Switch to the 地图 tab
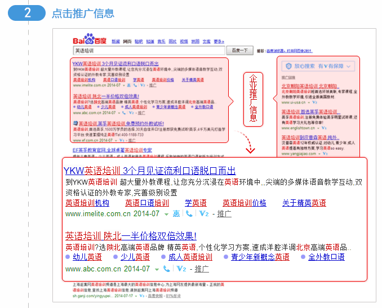This screenshot has width=382, height=308. click(196, 42)
